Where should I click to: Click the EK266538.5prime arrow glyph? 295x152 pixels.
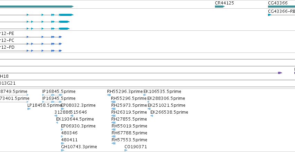[x=151, y=116]
